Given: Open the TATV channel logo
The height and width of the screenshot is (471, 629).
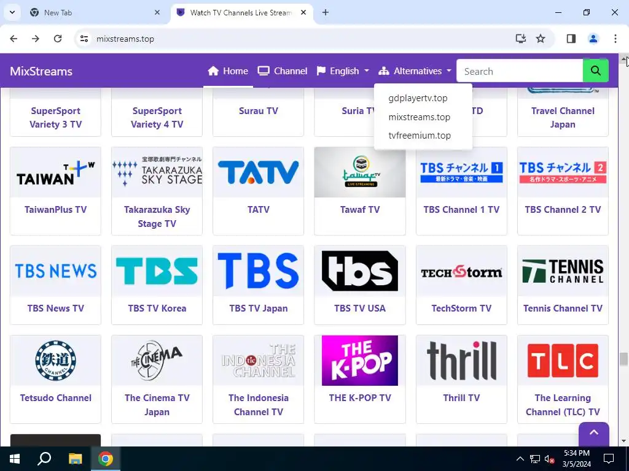Looking at the screenshot, I should click(x=259, y=172).
